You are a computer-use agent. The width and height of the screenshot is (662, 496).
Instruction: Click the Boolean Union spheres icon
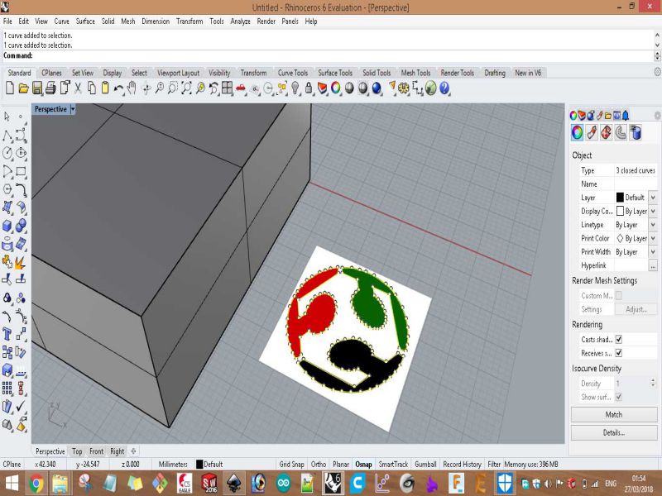click(x=22, y=226)
